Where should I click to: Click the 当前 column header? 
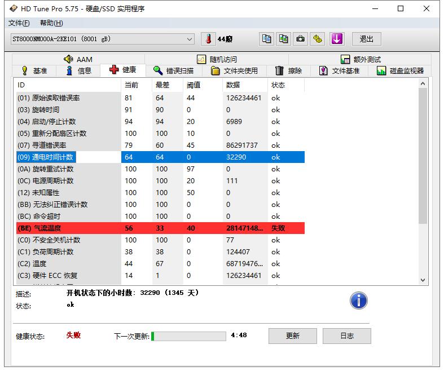pyautogui.click(x=137, y=85)
